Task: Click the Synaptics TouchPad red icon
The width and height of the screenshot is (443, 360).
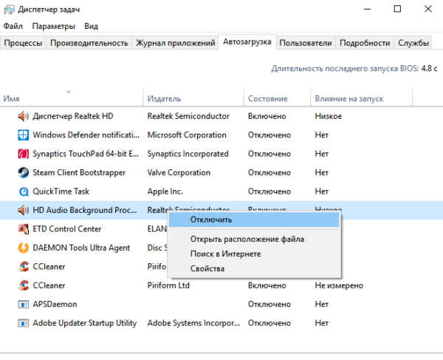Action: 23,154
